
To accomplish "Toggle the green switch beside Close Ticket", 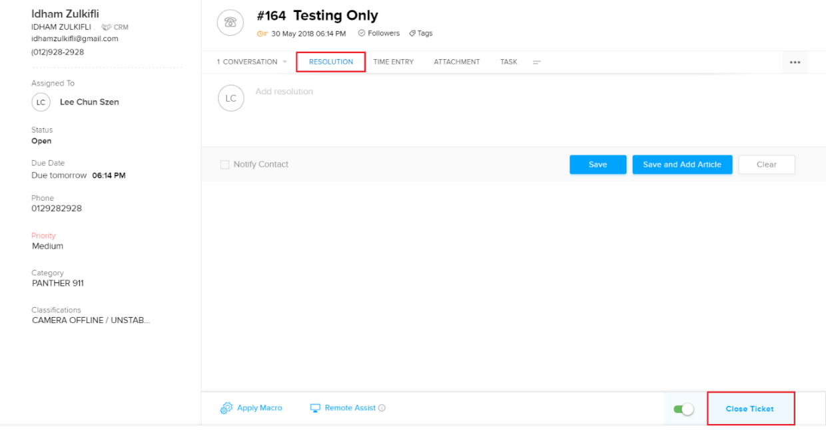I will 683,409.
